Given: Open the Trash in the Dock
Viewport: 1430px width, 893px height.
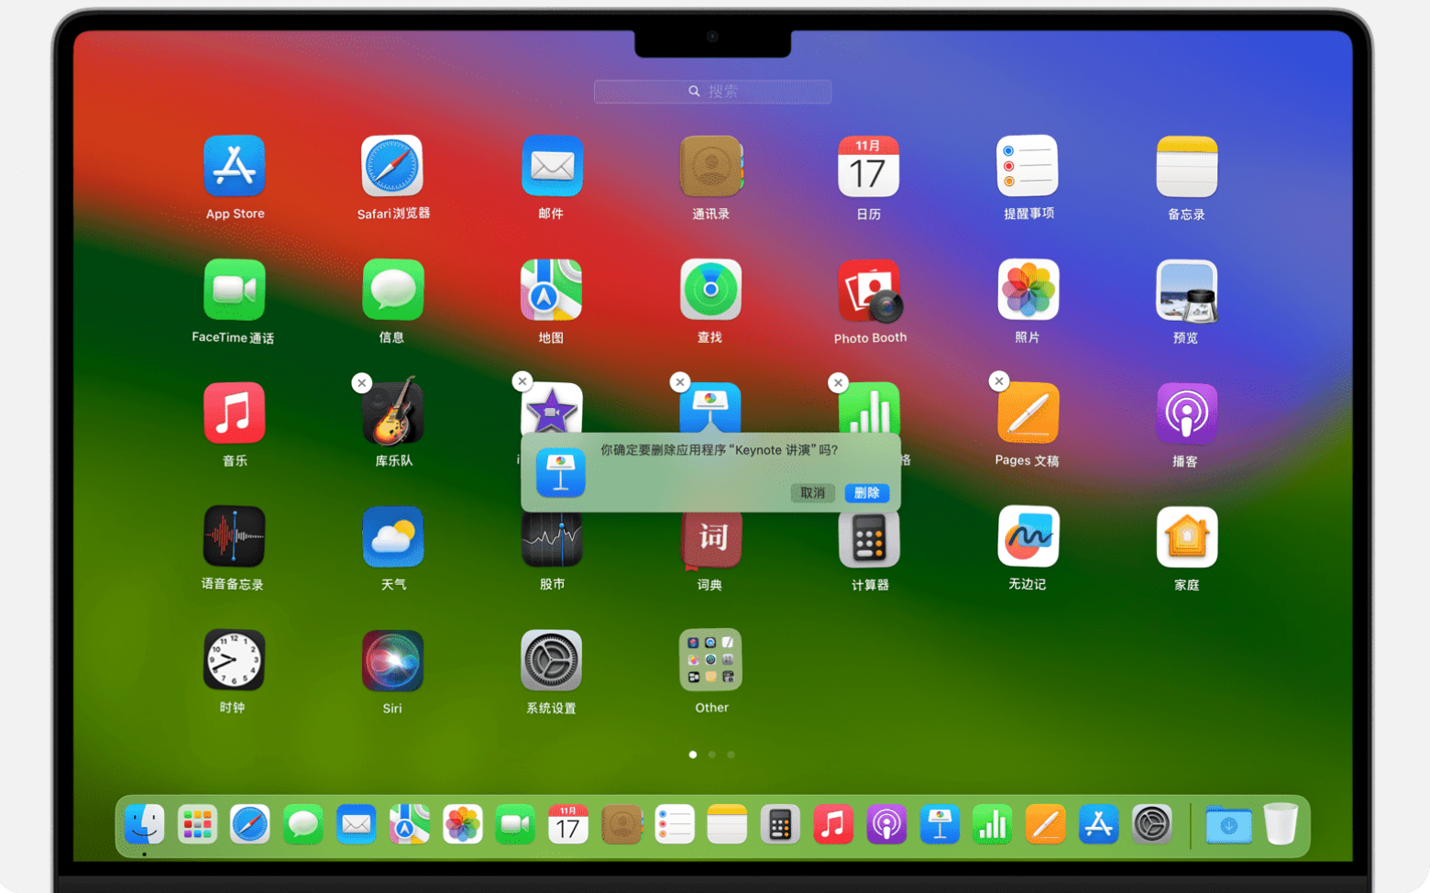Looking at the screenshot, I should click(1281, 824).
